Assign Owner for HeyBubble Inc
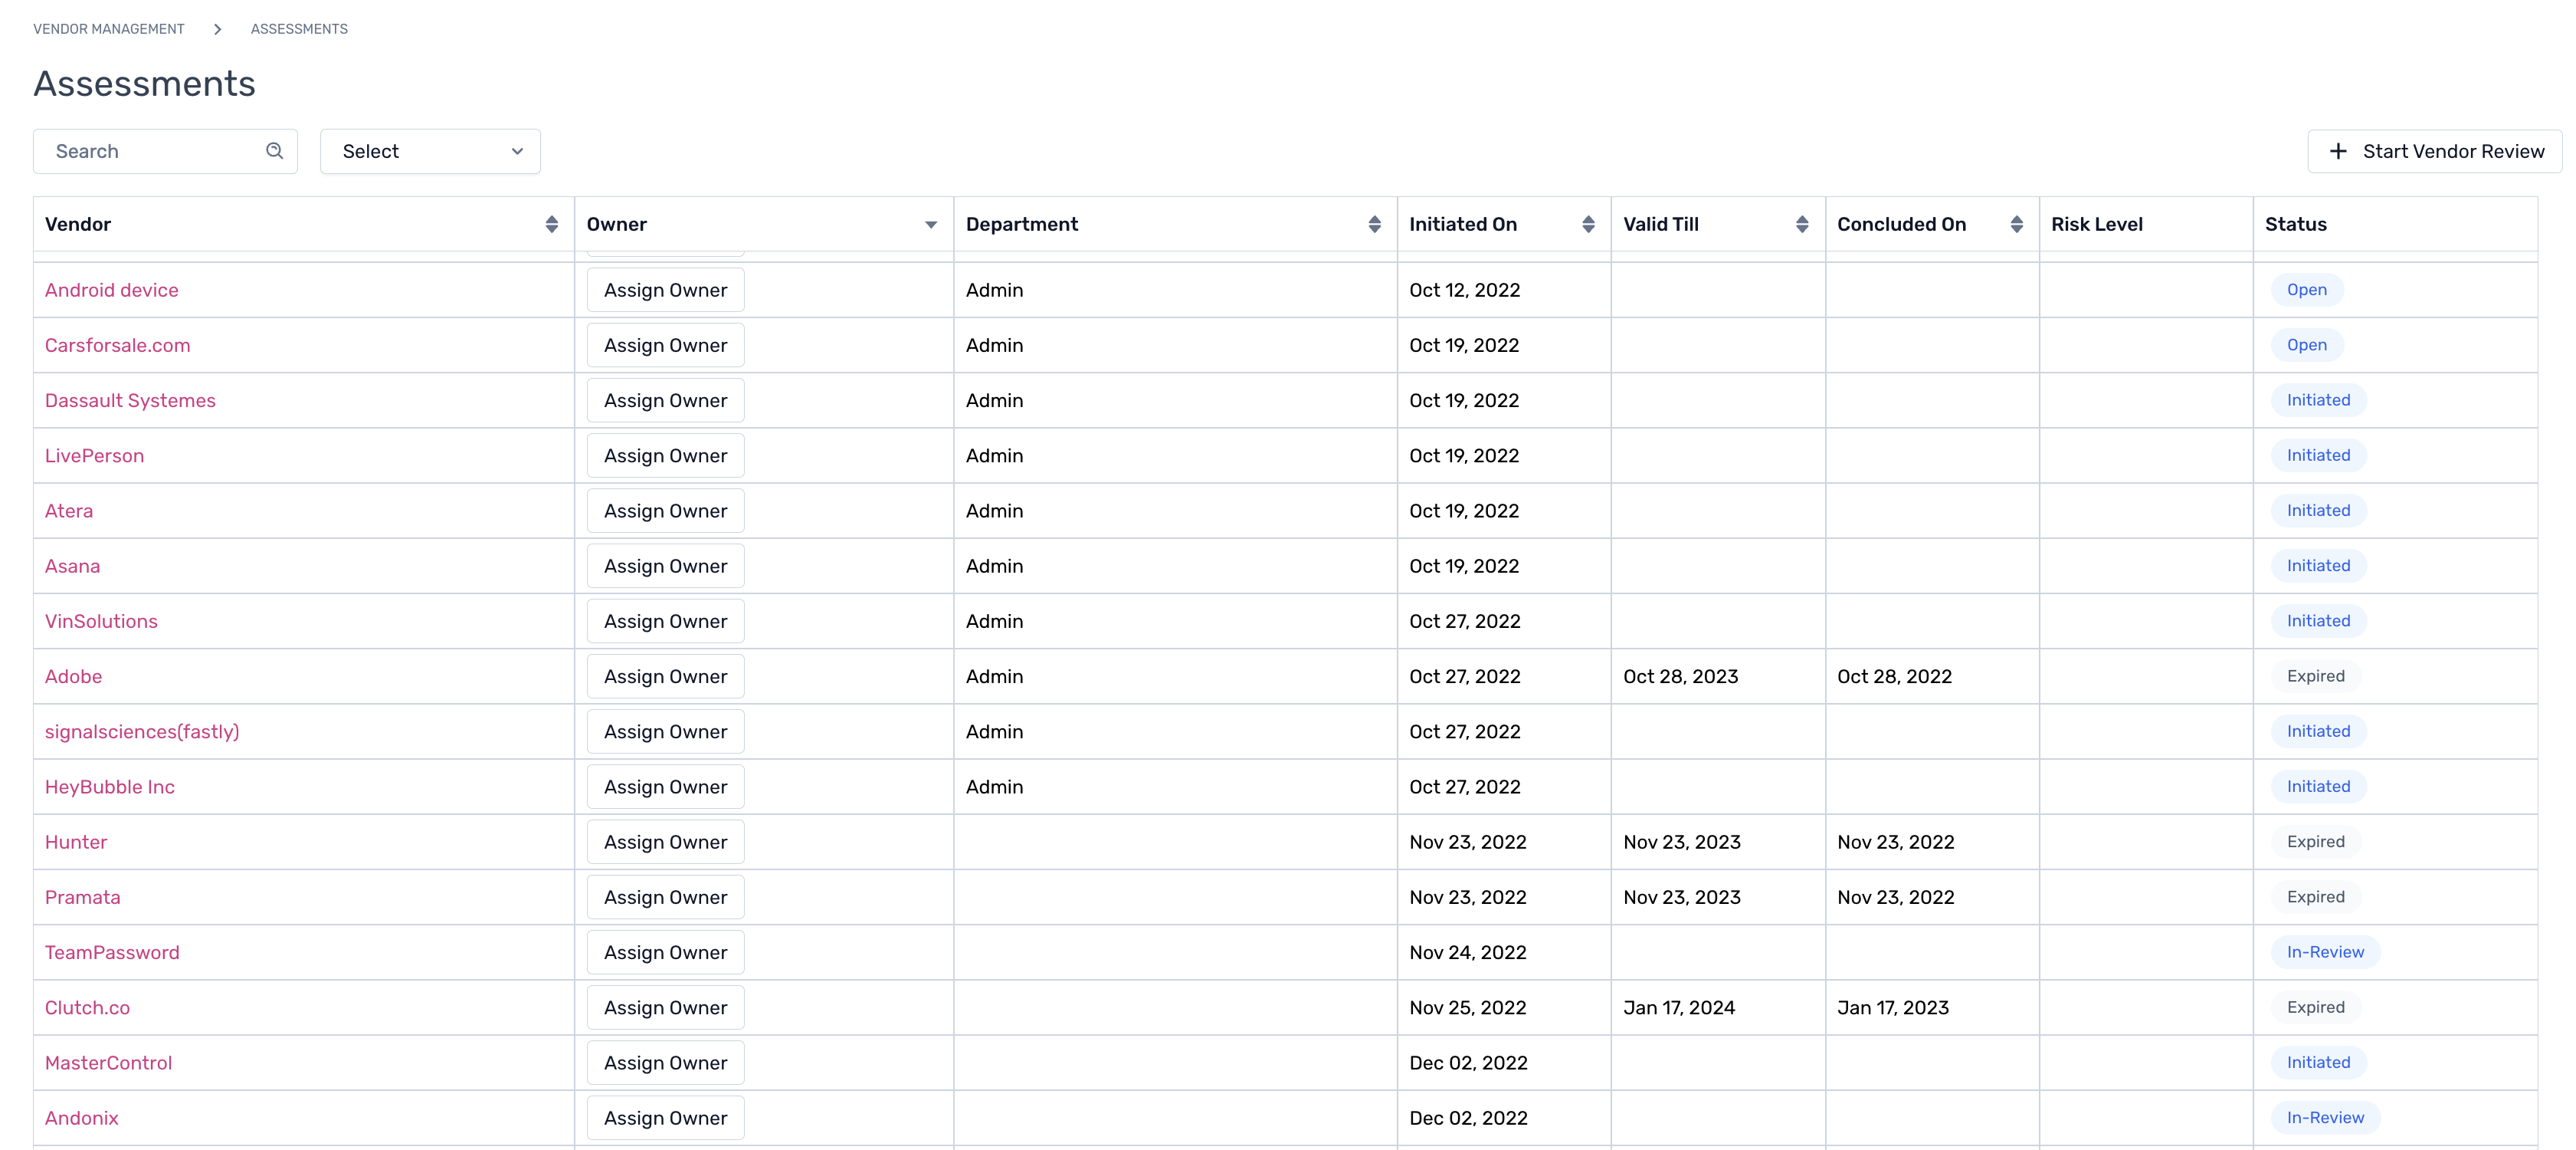The image size is (2576, 1150). click(665, 787)
